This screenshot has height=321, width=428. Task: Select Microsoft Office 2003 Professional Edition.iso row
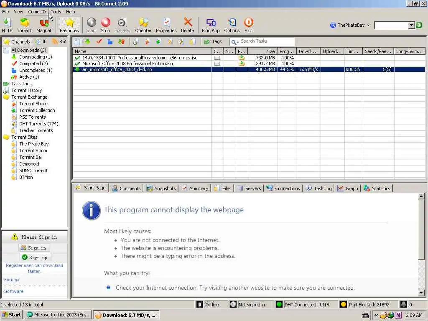[249, 64]
